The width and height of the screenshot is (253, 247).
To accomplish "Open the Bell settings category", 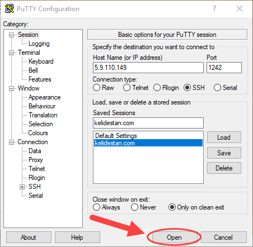I will (33, 70).
